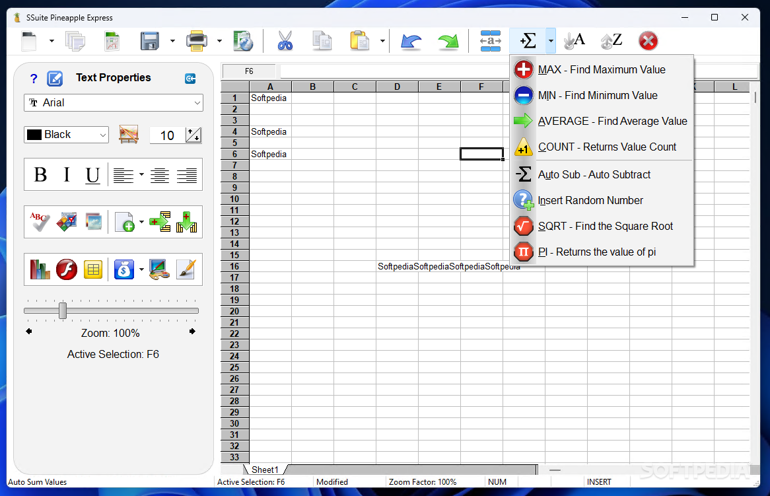Select MIN - Find Minimum Value
This screenshot has height=496, width=770.
click(602, 95)
